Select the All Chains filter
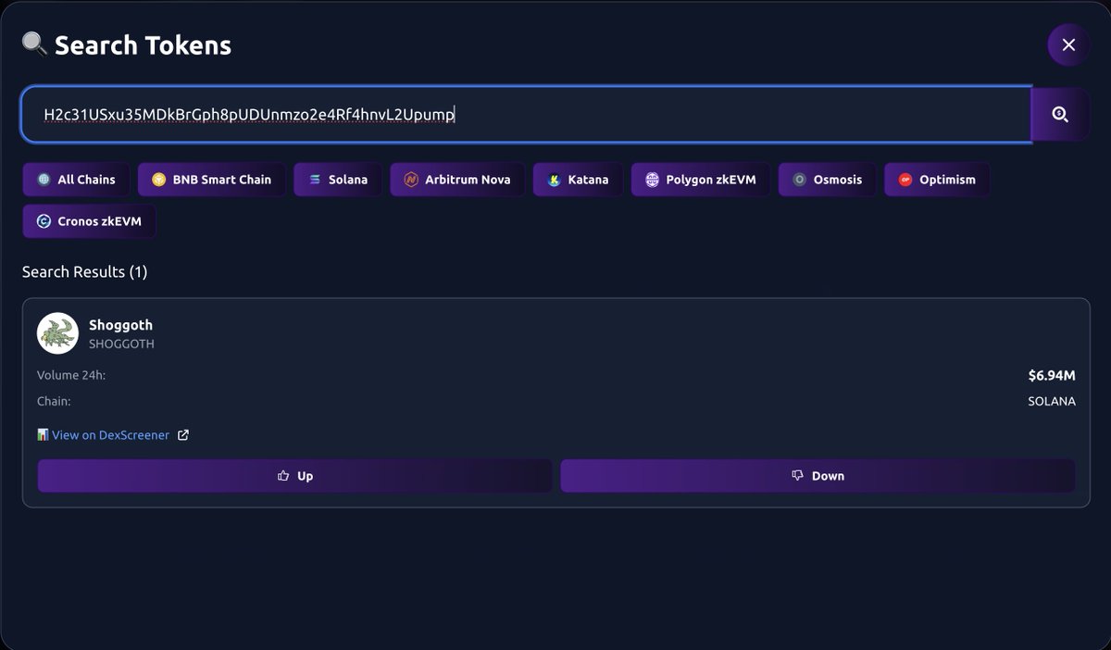 (76, 180)
